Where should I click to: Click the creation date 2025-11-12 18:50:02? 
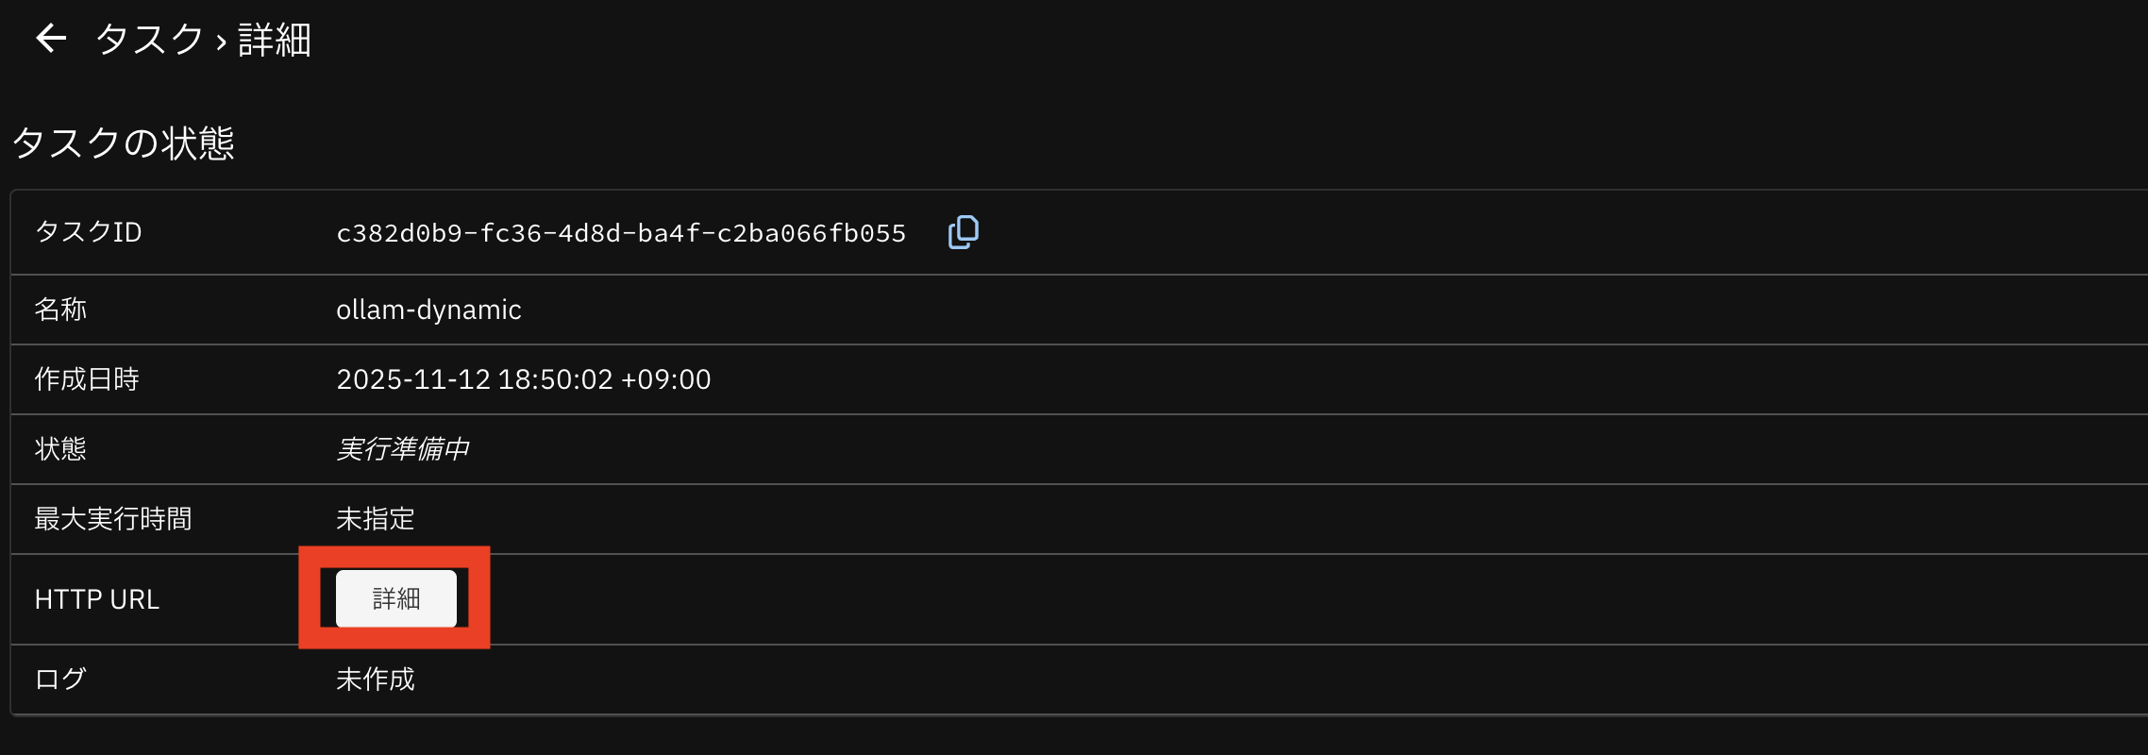point(524,379)
